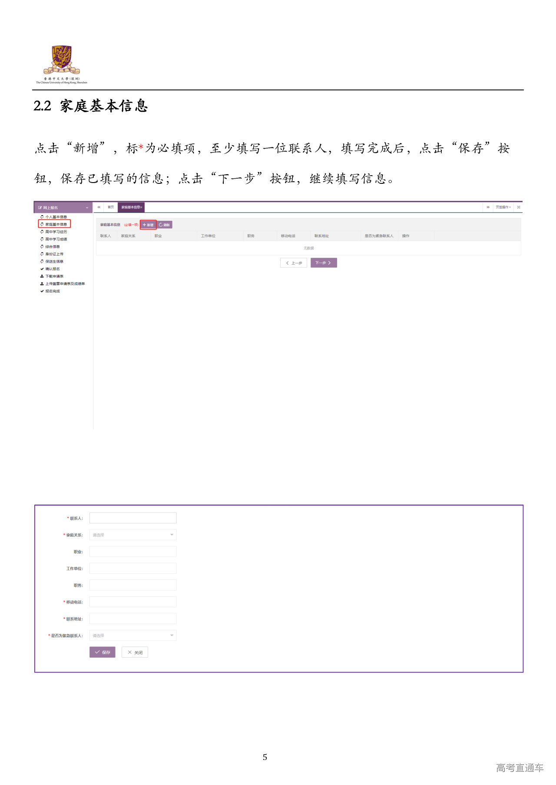The height and width of the screenshot is (785, 556).
Task: Select 家庭基本信息 in the sidebar
Action: (54, 224)
